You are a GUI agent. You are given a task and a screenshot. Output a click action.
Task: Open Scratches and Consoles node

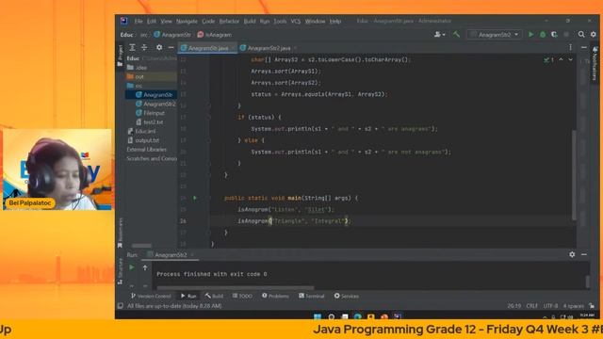pyautogui.click(x=152, y=158)
